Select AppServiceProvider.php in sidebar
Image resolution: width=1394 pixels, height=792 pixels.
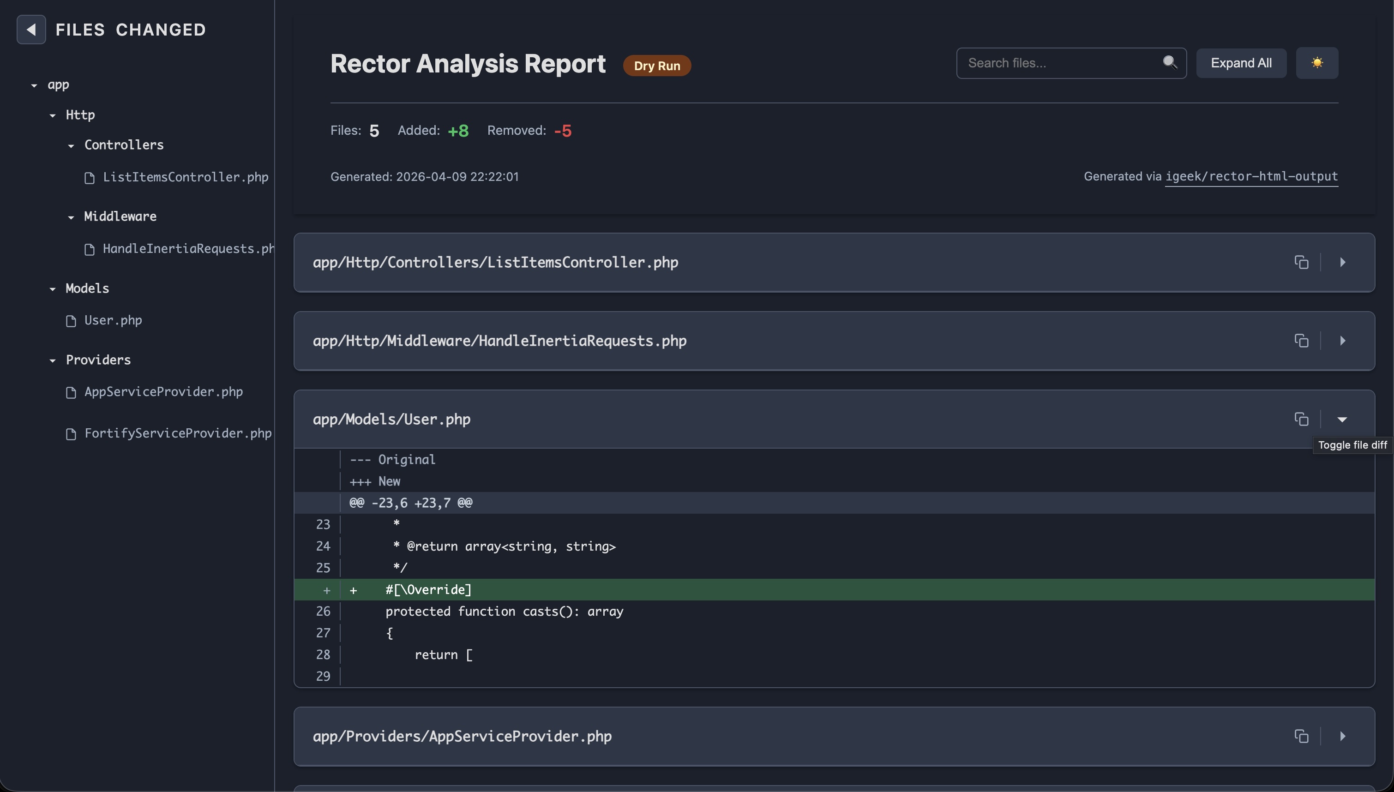coord(163,392)
